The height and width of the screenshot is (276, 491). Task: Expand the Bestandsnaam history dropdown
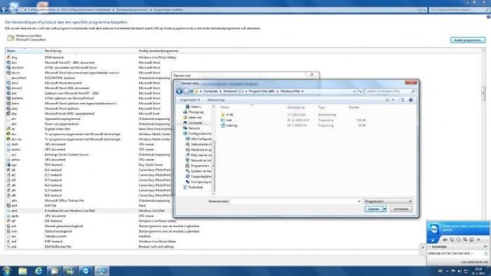[x=359, y=201]
